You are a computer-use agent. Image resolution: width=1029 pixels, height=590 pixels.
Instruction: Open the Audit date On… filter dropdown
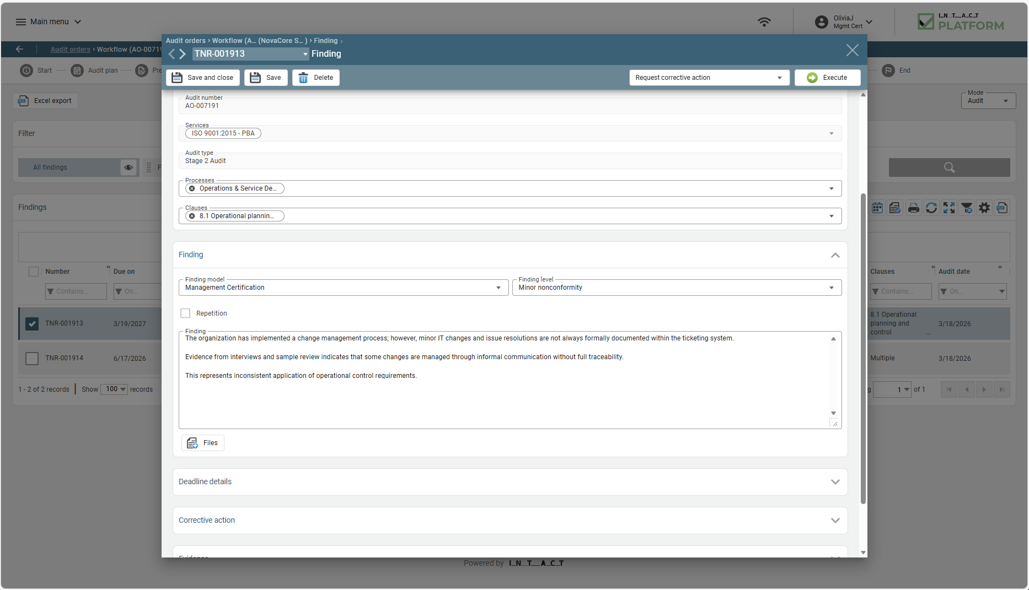[x=1001, y=291]
